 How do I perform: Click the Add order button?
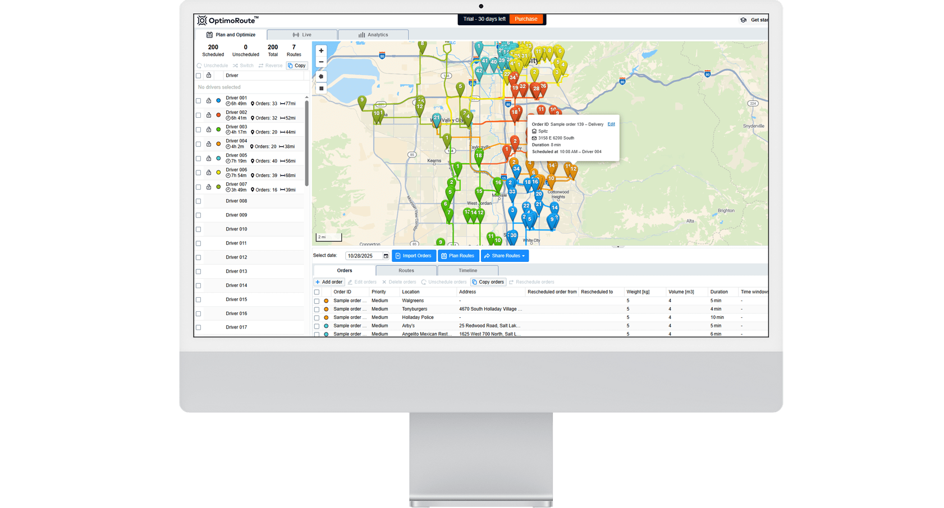pyautogui.click(x=329, y=282)
